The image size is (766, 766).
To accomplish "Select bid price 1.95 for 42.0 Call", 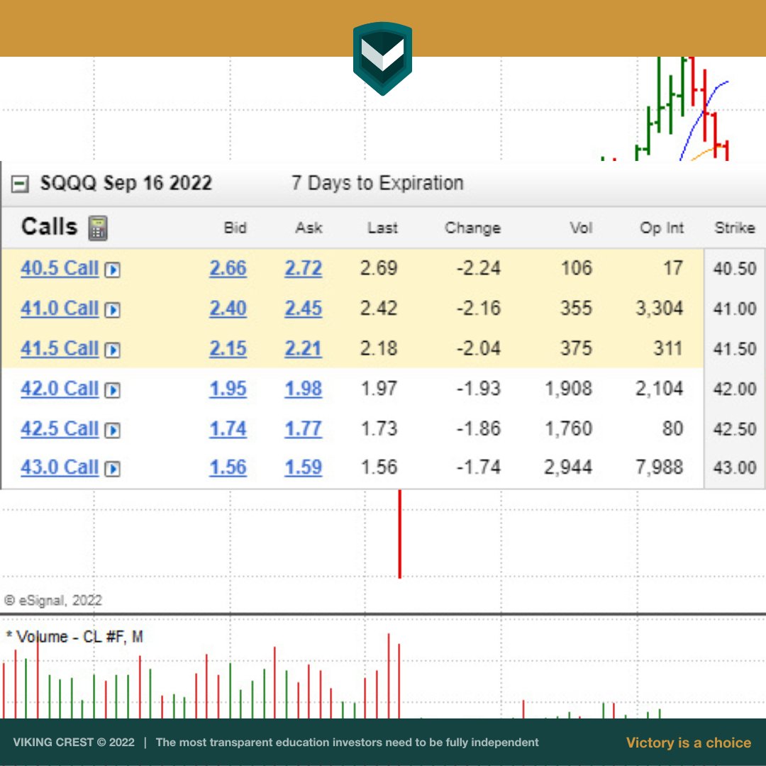I will click(228, 389).
